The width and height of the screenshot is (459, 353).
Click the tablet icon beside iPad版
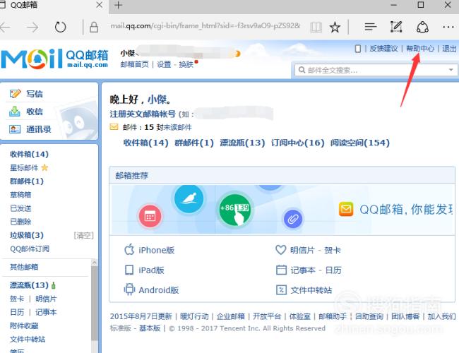(x=129, y=270)
